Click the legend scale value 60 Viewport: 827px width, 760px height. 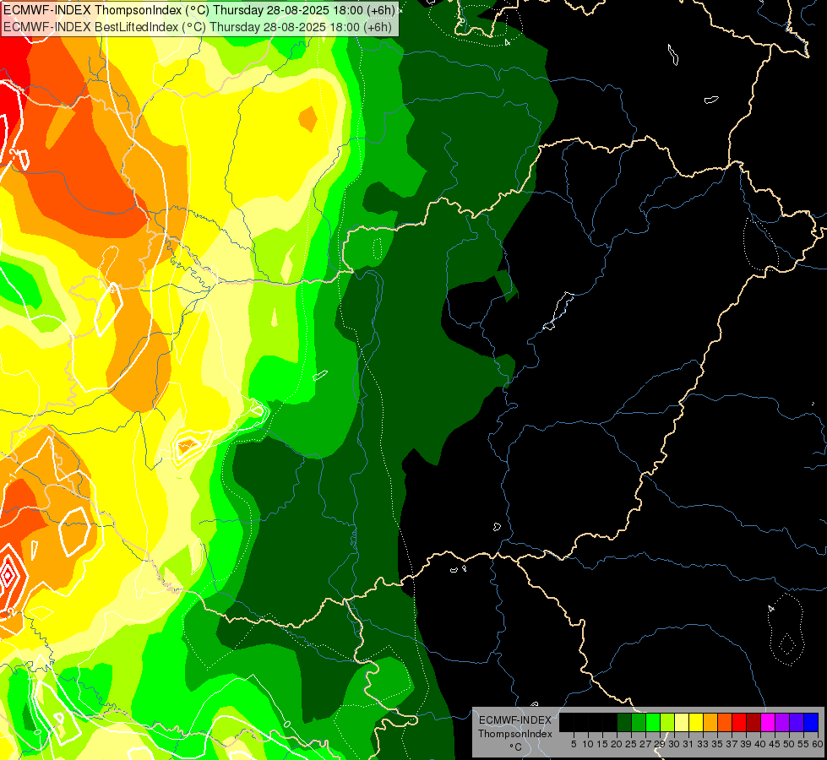(818, 744)
